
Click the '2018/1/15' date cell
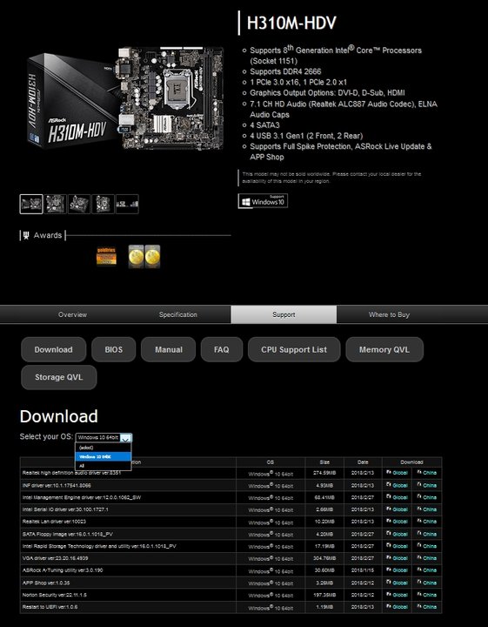coord(363,570)
